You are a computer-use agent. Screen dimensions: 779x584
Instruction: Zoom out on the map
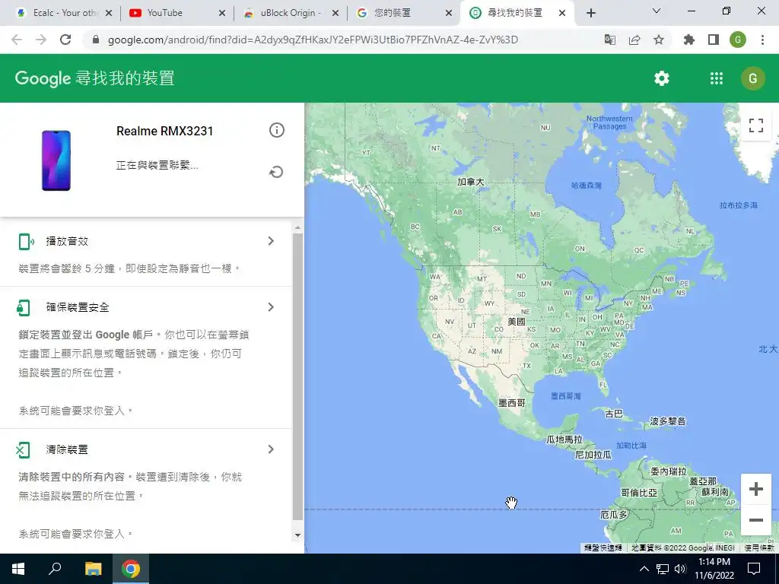pyautogui.click(x=756, y=520)
